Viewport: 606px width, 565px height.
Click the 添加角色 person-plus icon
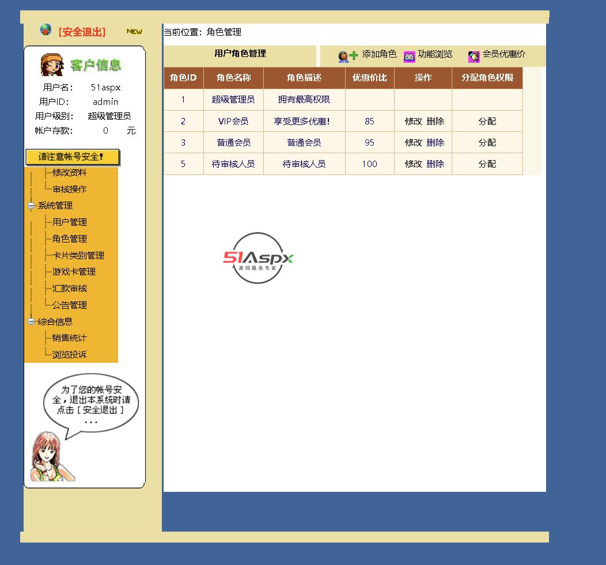pos(348,56)
